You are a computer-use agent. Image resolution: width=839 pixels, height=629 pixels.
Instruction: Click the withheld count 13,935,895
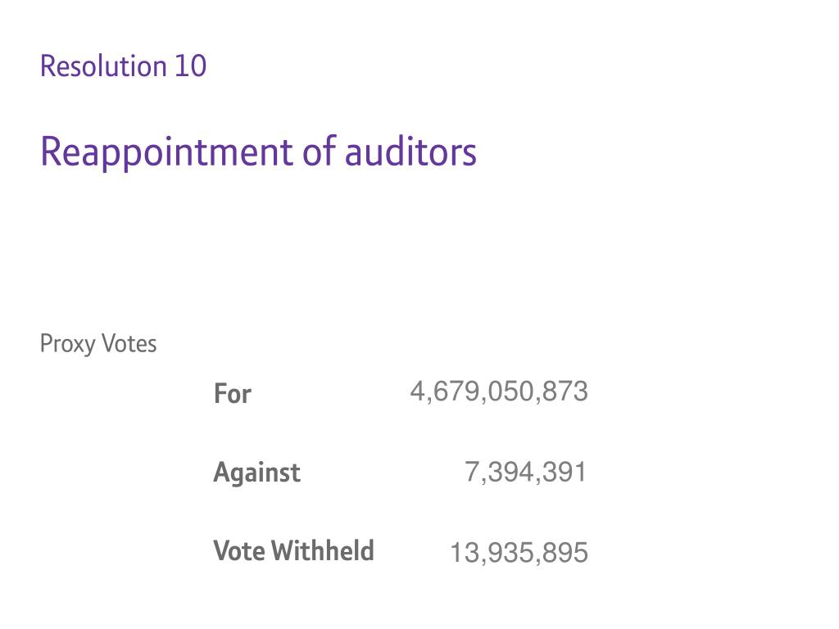click(519, 553)
